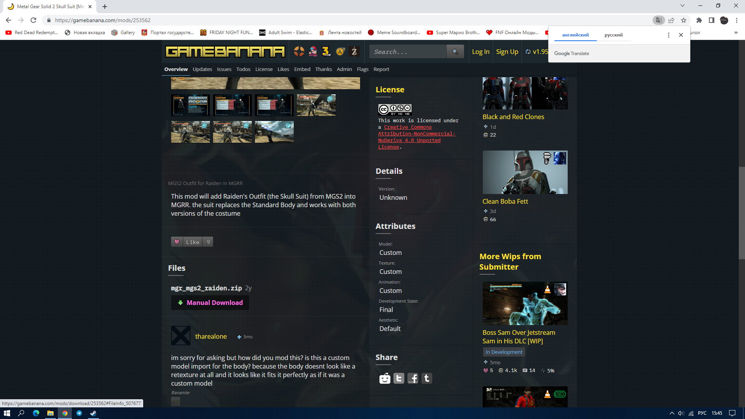Expand the hidden bookmarks overflow chevron
This screenshot has width=745, height=419.
736,33
